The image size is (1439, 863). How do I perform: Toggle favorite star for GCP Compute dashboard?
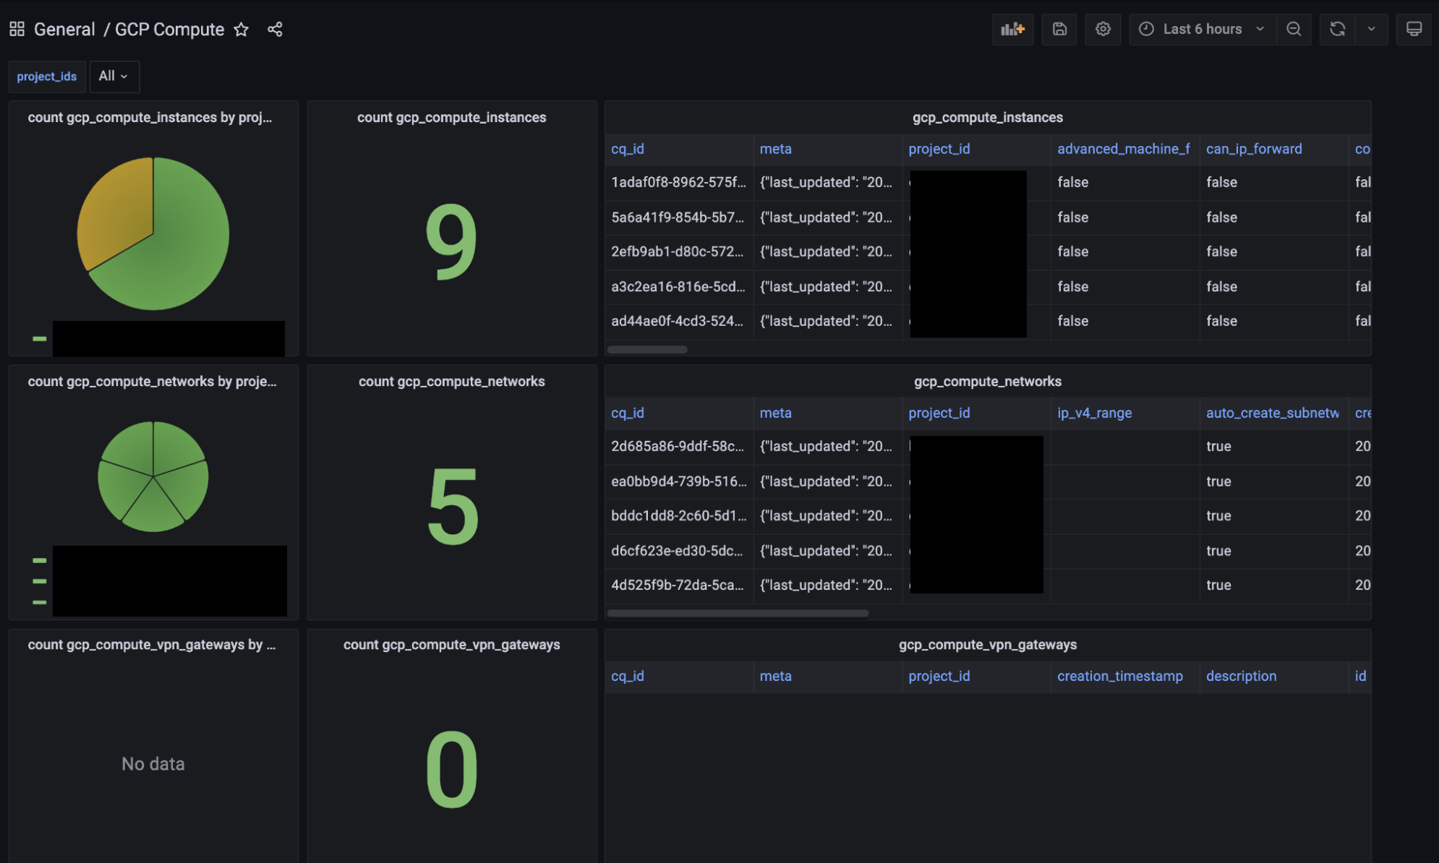[241, 30]
